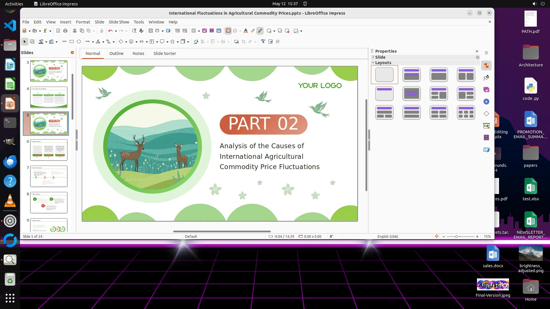Toggle the Display Grid button
Image resolution: width=550 pixels, height=309 pixels.
coord(150,31)
